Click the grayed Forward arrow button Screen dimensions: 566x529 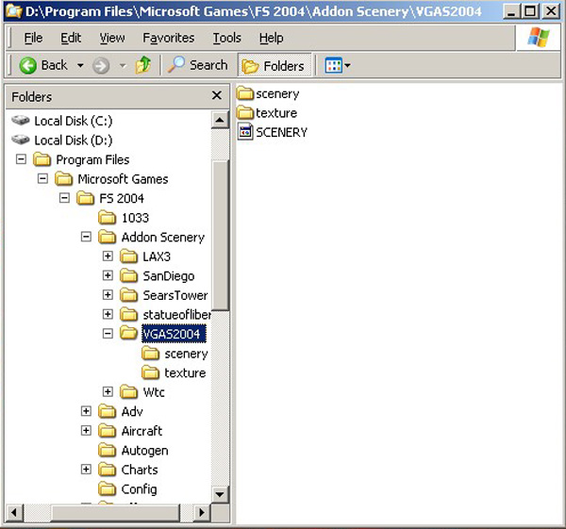pyautogui.click(x=101, y=66)
